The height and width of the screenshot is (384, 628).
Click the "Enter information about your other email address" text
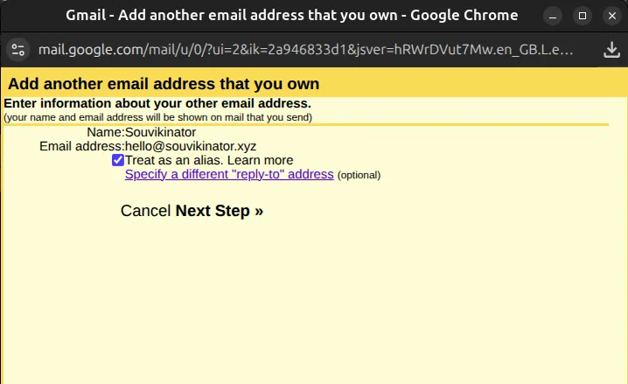pyautogui.click(x=157, y=103)
